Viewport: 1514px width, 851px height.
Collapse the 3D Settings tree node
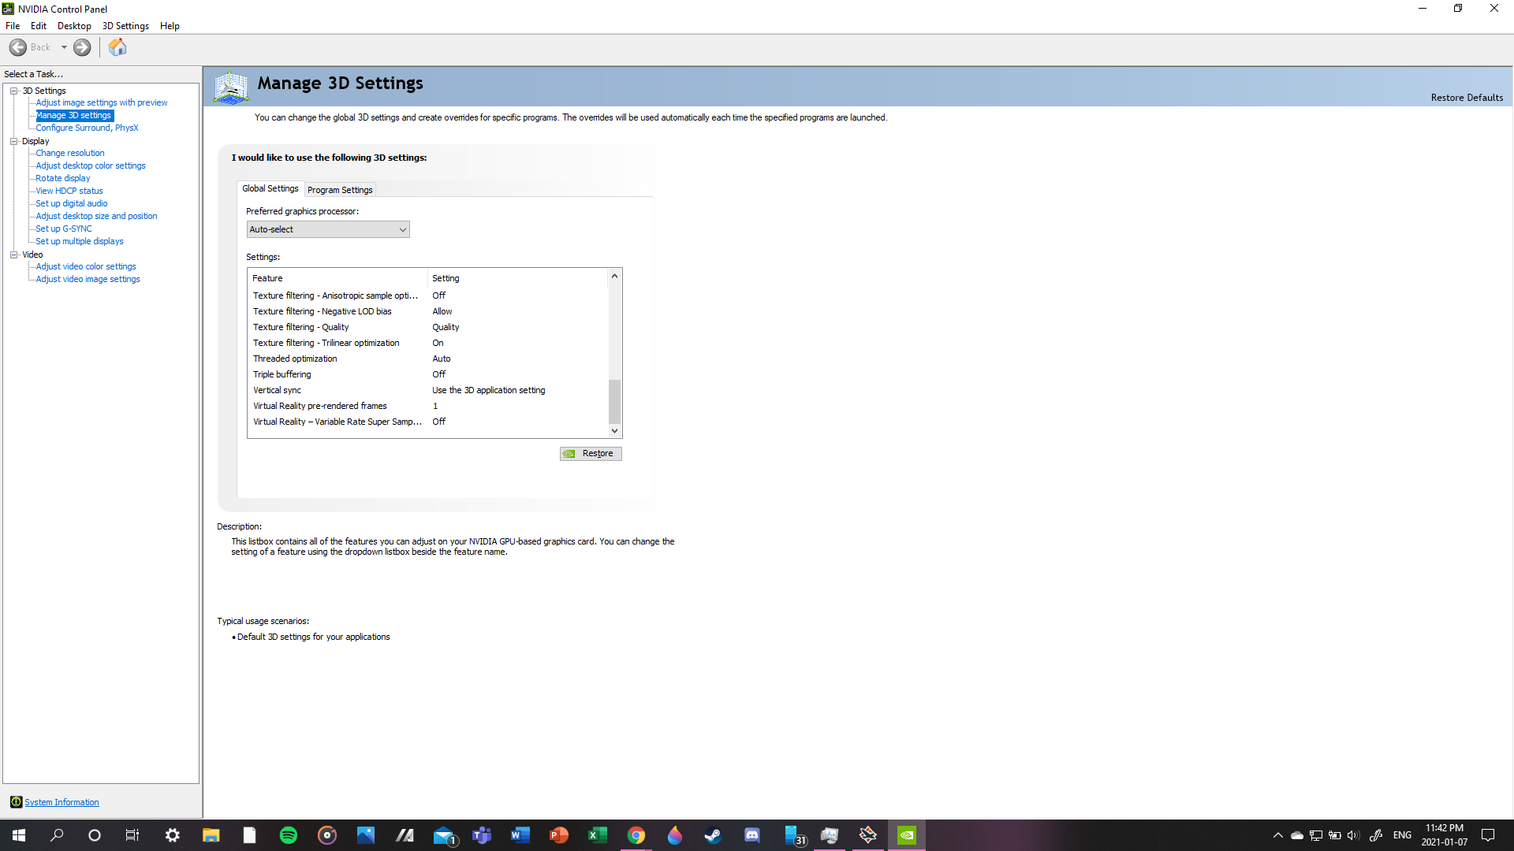13,91
